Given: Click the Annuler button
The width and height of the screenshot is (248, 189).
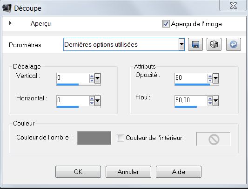Looking at the screenshot, I should pyautogui.click(x=128, y=172).
